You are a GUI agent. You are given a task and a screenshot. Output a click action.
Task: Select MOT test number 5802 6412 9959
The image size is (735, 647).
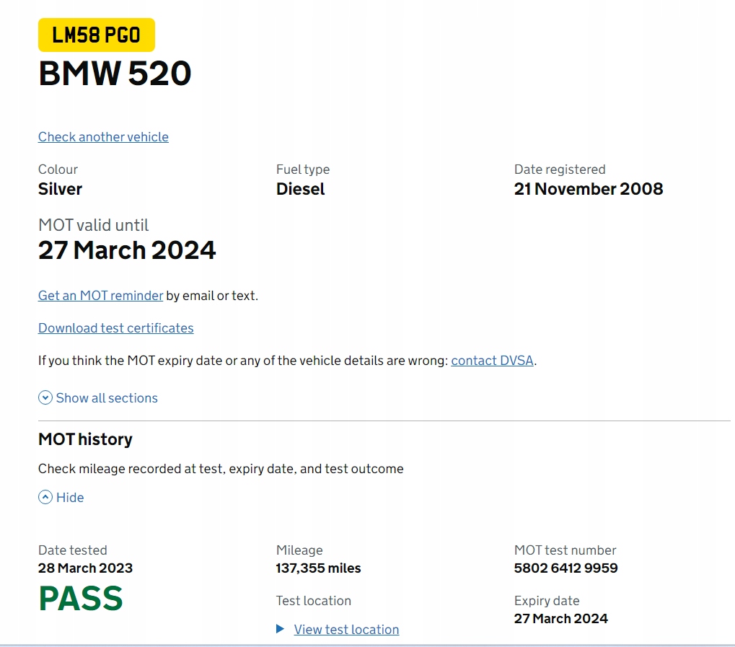pos(565,568)
